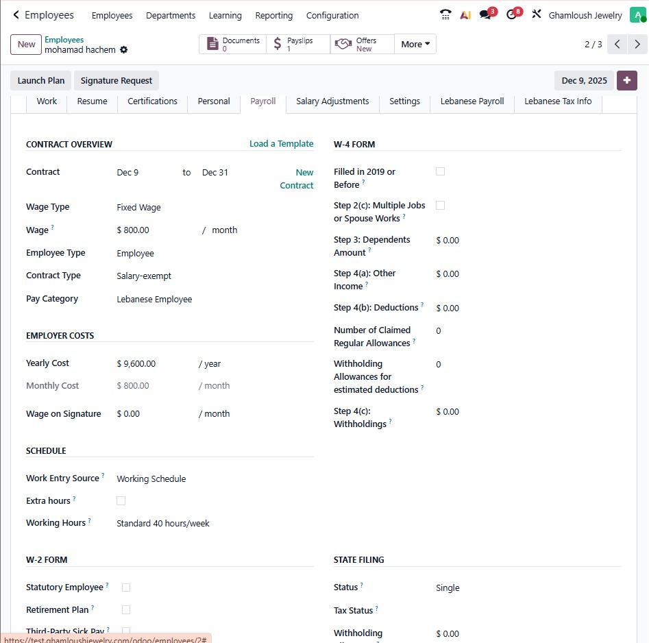Click the Launch Plan button
This screenshot has width=649, height=643.
pos(41,81)
